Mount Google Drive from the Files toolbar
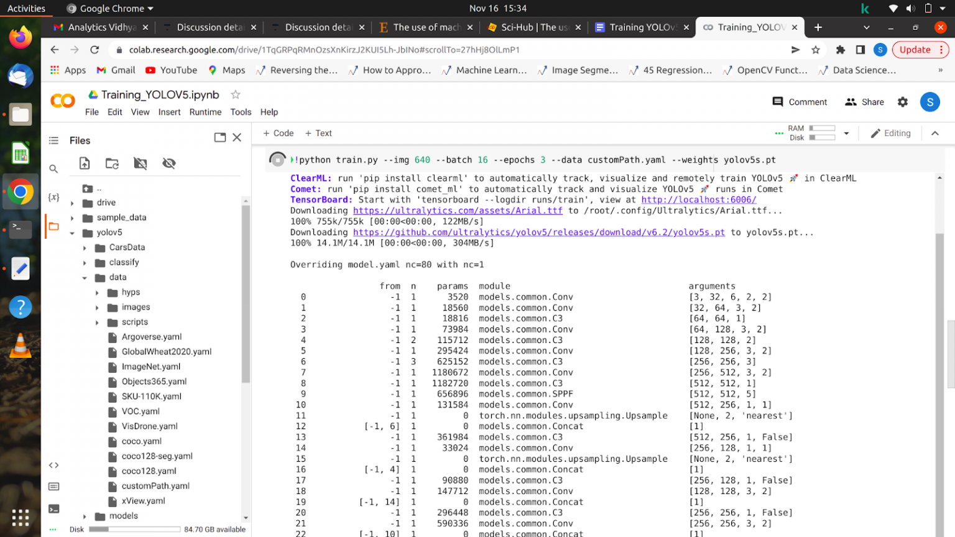 [x=141, y=163]
